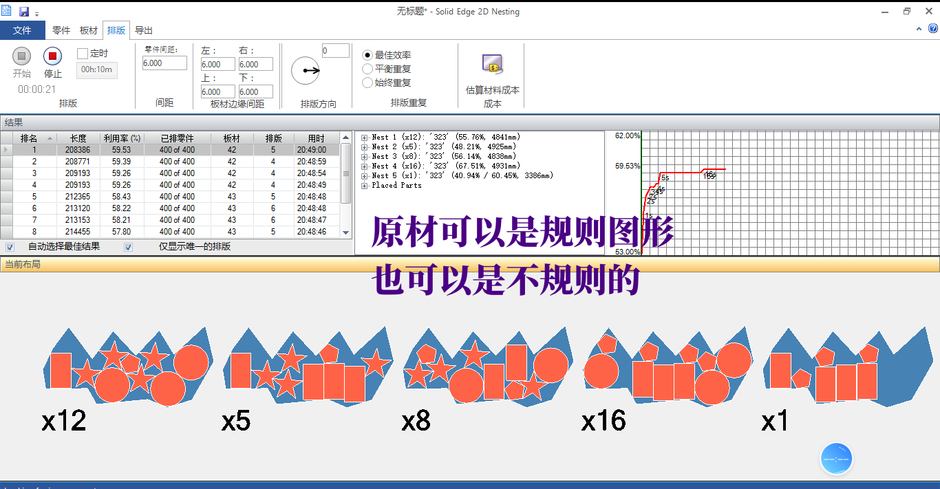
Task: Edit the top (上) edge margin field
Action: click(217, 91)
